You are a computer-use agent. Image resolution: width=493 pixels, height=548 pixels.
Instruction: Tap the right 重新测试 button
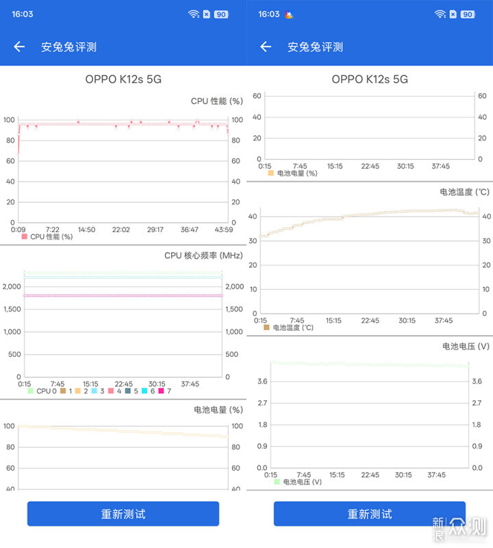[x=370, y=514]
